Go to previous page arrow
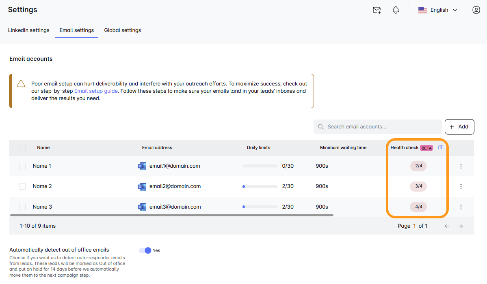 pyautogui.click(x=446, y=226)
